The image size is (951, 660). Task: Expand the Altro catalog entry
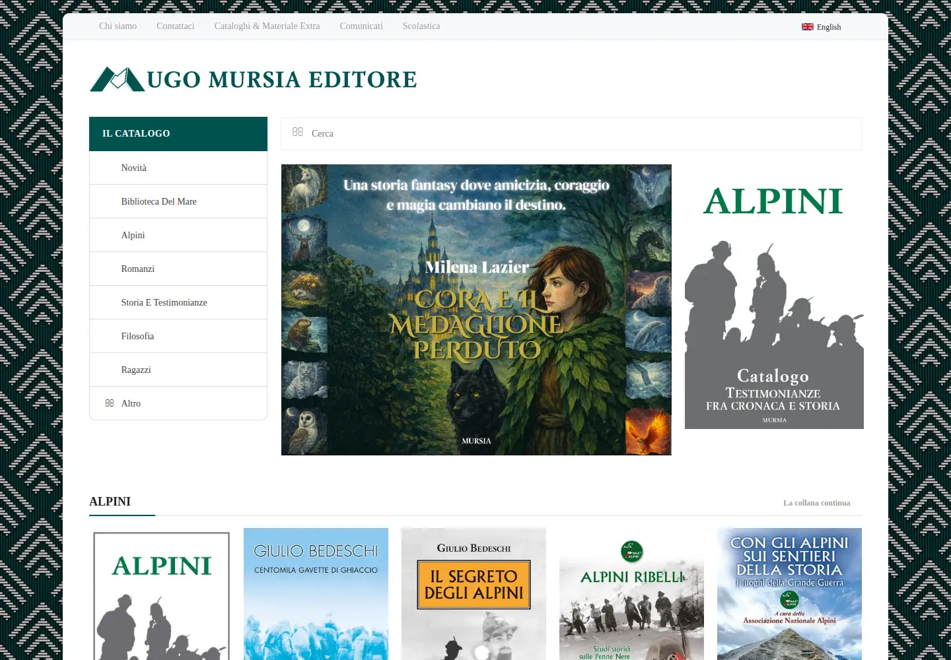(178, 403)
